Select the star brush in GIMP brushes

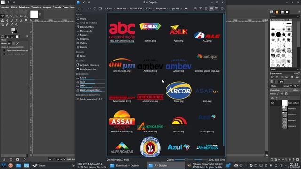click(x=284, y=34)
